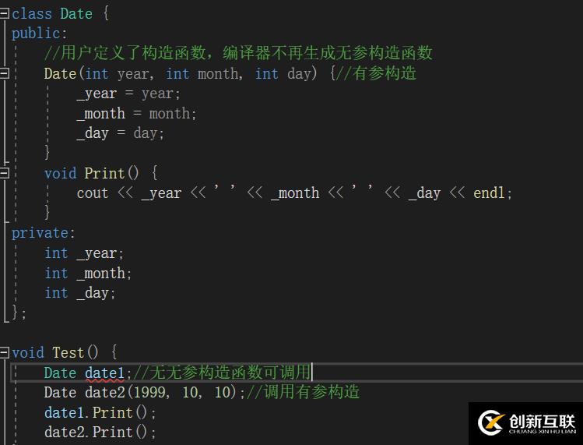Click the class closing '};' line
The width and height of the screenshot is (583, 445).
(x=19, y=312)
